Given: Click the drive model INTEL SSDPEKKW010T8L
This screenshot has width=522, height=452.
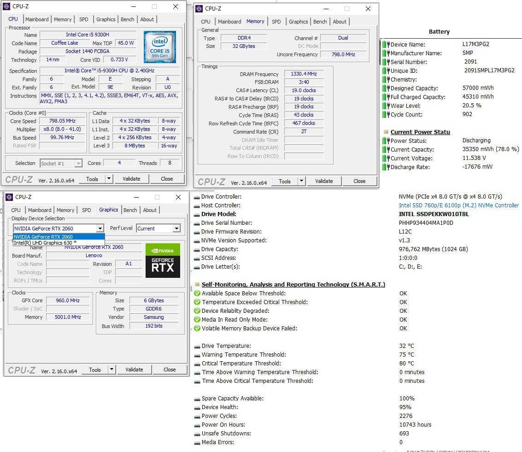Looking at the screenshot, I should click(434, 214).
